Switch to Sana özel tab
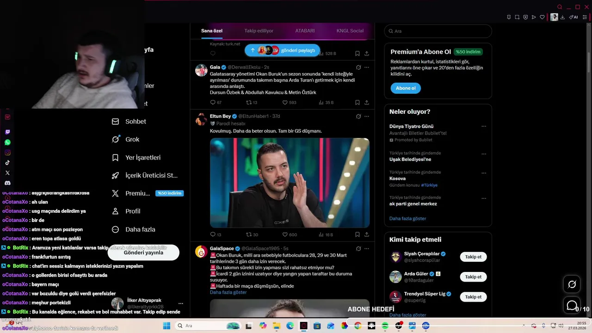 click(x=212, y=31)
